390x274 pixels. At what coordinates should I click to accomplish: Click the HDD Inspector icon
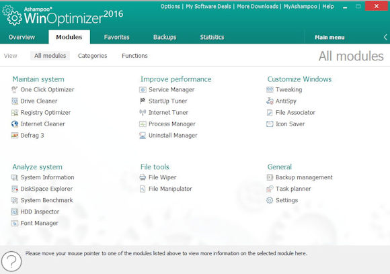pos(15,212)
